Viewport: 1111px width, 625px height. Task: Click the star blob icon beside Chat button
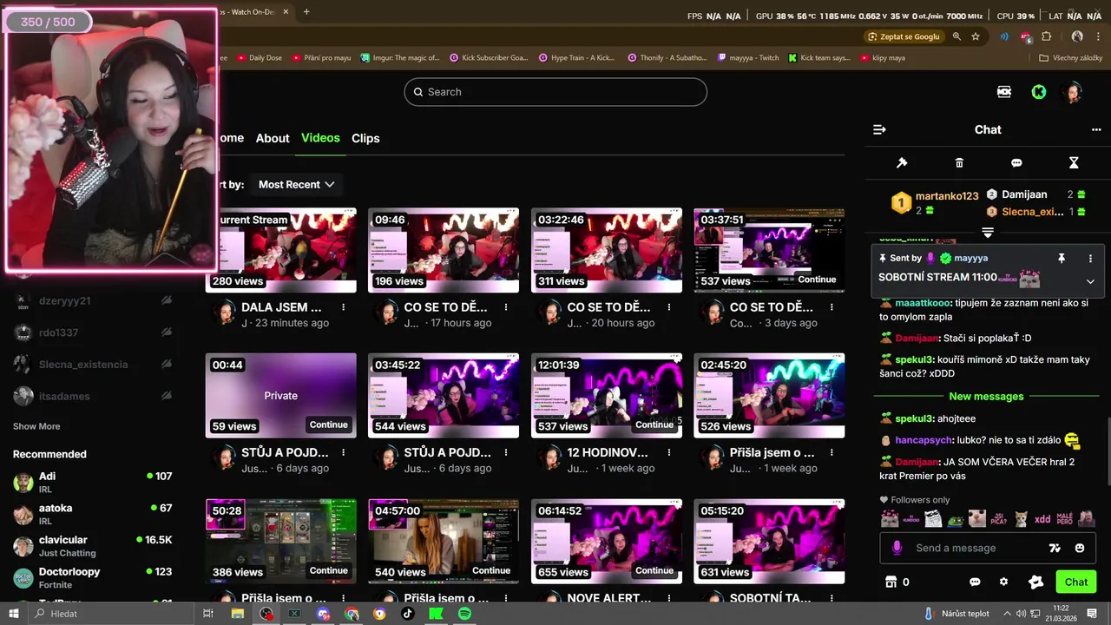tap(1035, 582)
